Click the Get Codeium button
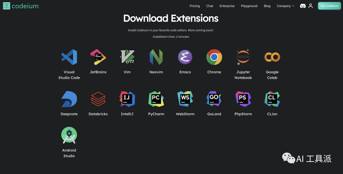Viewport: 343px width, 174px height. [x=329, y=6]
